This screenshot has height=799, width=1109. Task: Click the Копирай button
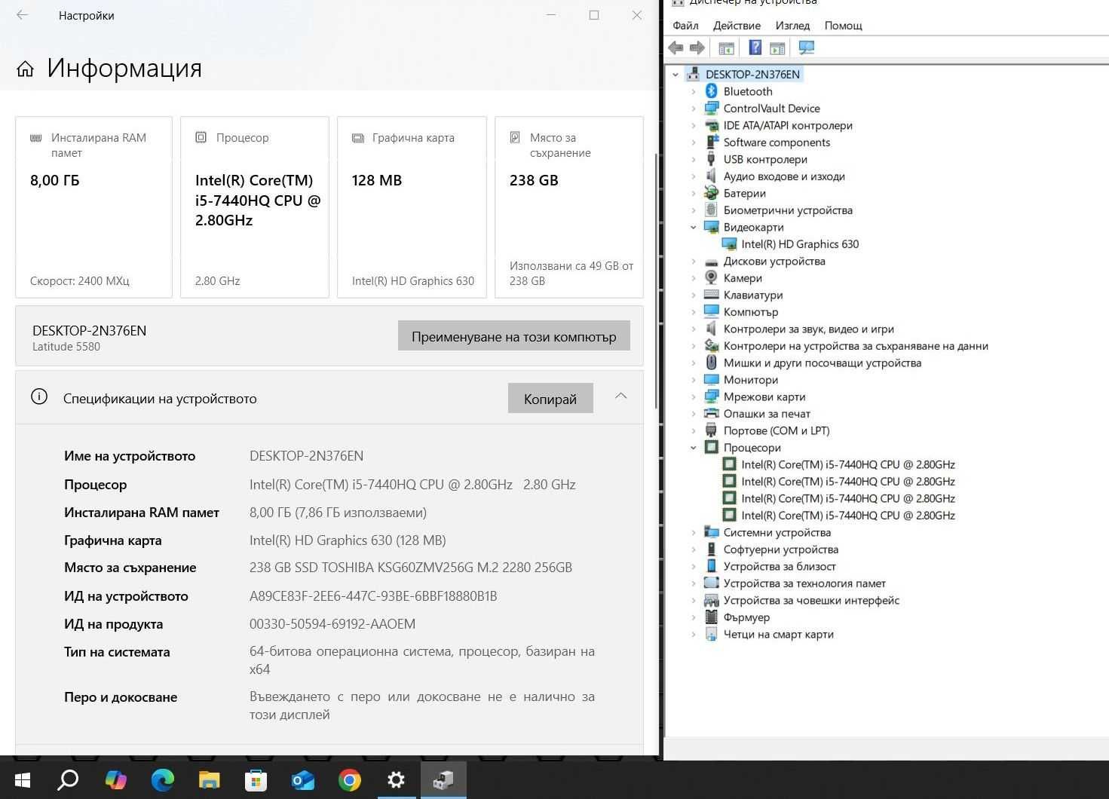coord(550,399)
